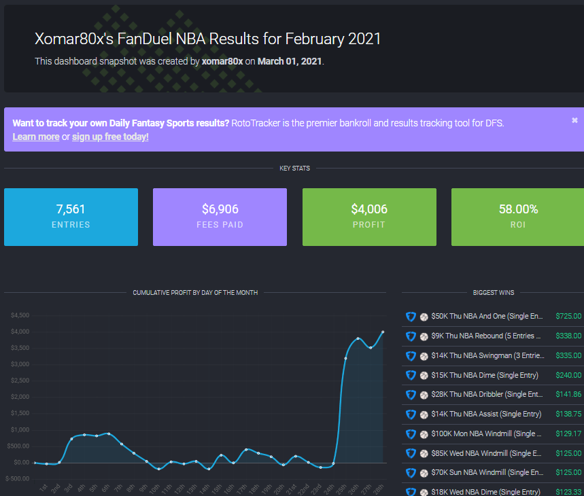Select the $14K Thu NBA Assist contest name
The height and width of the screenshot is (496, 584).
tap(486, 414)
